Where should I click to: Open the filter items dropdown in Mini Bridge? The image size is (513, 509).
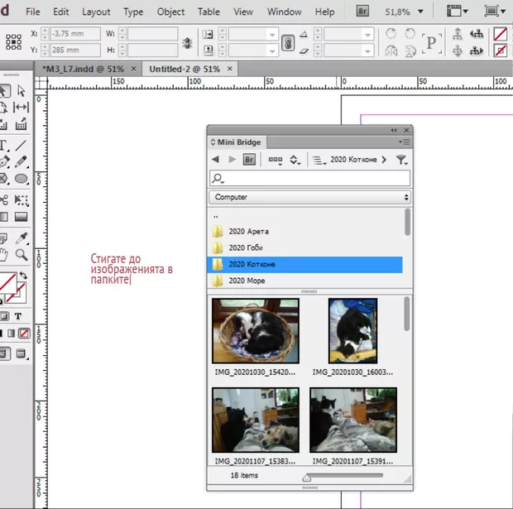(401, 159)
